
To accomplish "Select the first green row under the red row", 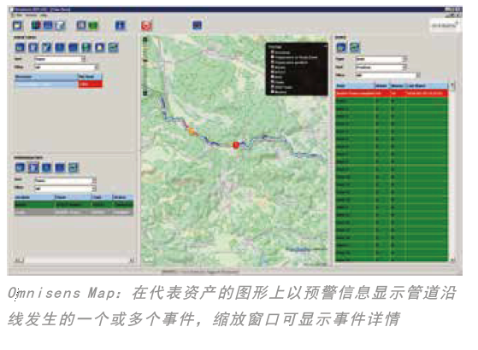I will pos(392,101).
